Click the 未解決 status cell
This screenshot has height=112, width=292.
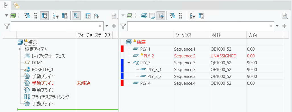point(83,83)
